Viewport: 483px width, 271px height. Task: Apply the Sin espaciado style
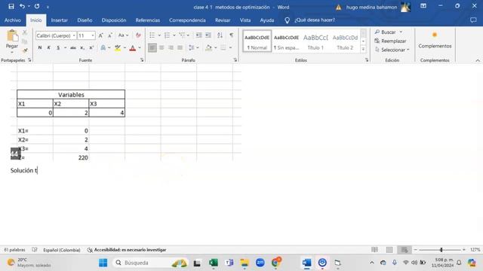pyautogui.click(x=286, y=41)
